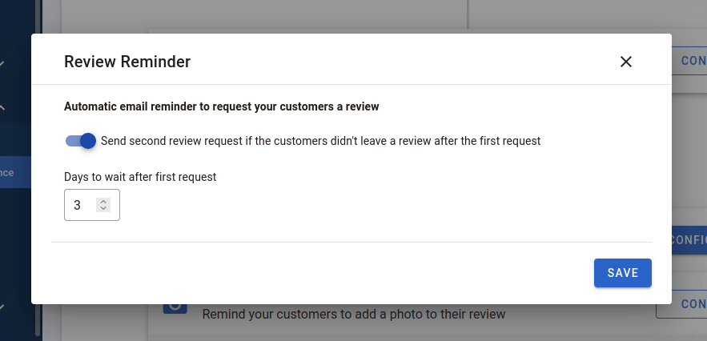Screen dimensions: 707x341
Task: Click 'Remind your customers to add a photo' text
Action: coord(354,314)
